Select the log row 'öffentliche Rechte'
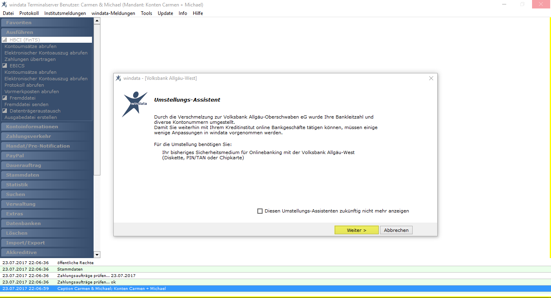Image resolution: width=551 pixels, height=298 pixels. (x=275, y=263)
